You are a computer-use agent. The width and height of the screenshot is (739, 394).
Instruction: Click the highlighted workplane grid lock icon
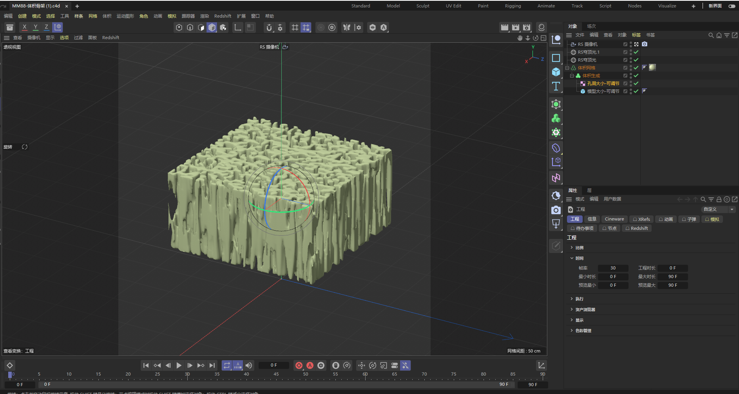(306, 27)
